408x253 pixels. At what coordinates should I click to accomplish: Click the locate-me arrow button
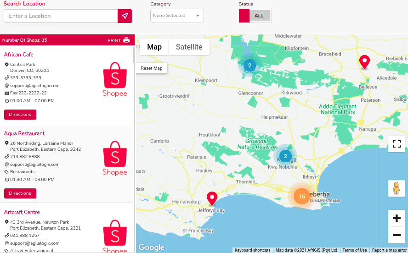125,16
